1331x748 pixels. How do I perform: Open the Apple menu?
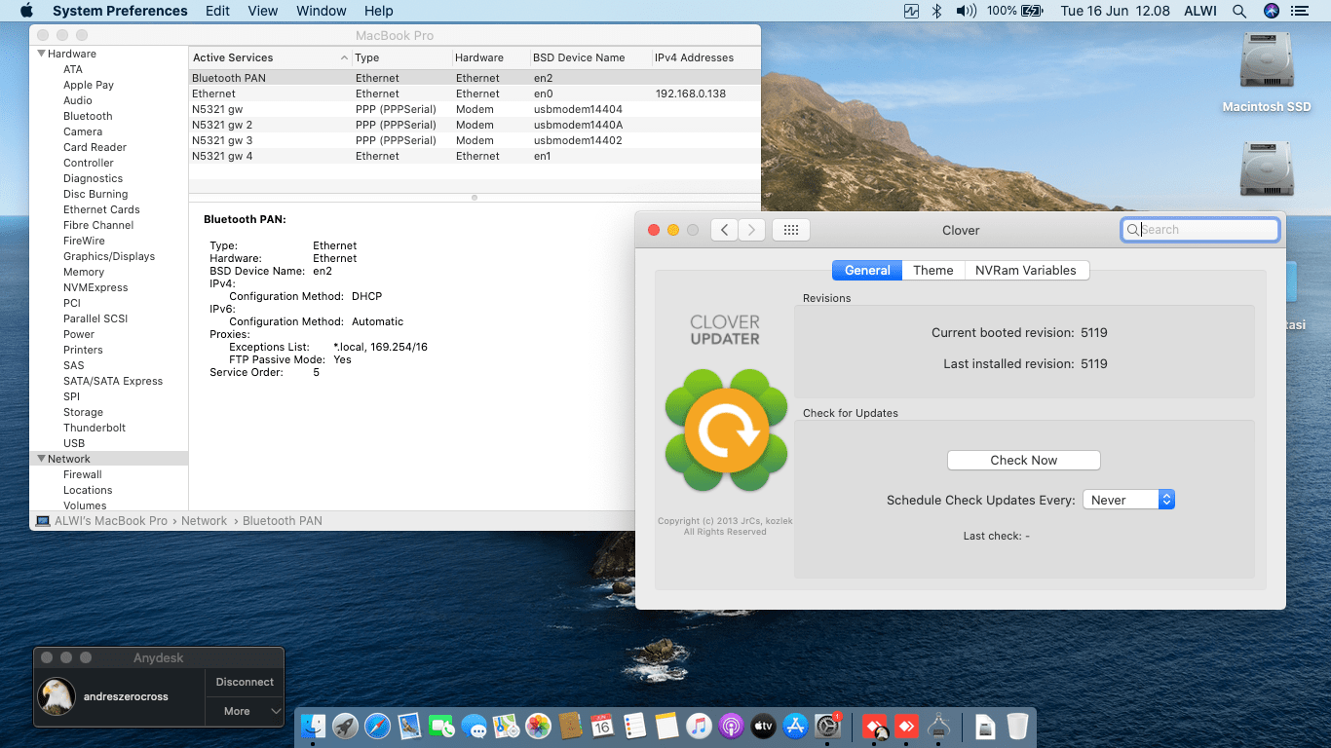point(26,11)
